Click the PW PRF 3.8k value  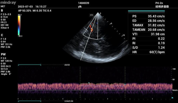(5, 72)
